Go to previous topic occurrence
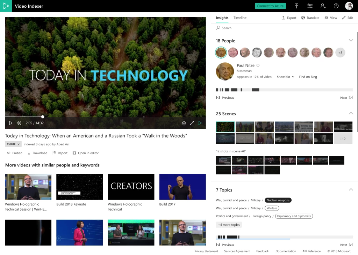This screenshot has height=255, width=358. pyautogui.click(x=225, y=245)
